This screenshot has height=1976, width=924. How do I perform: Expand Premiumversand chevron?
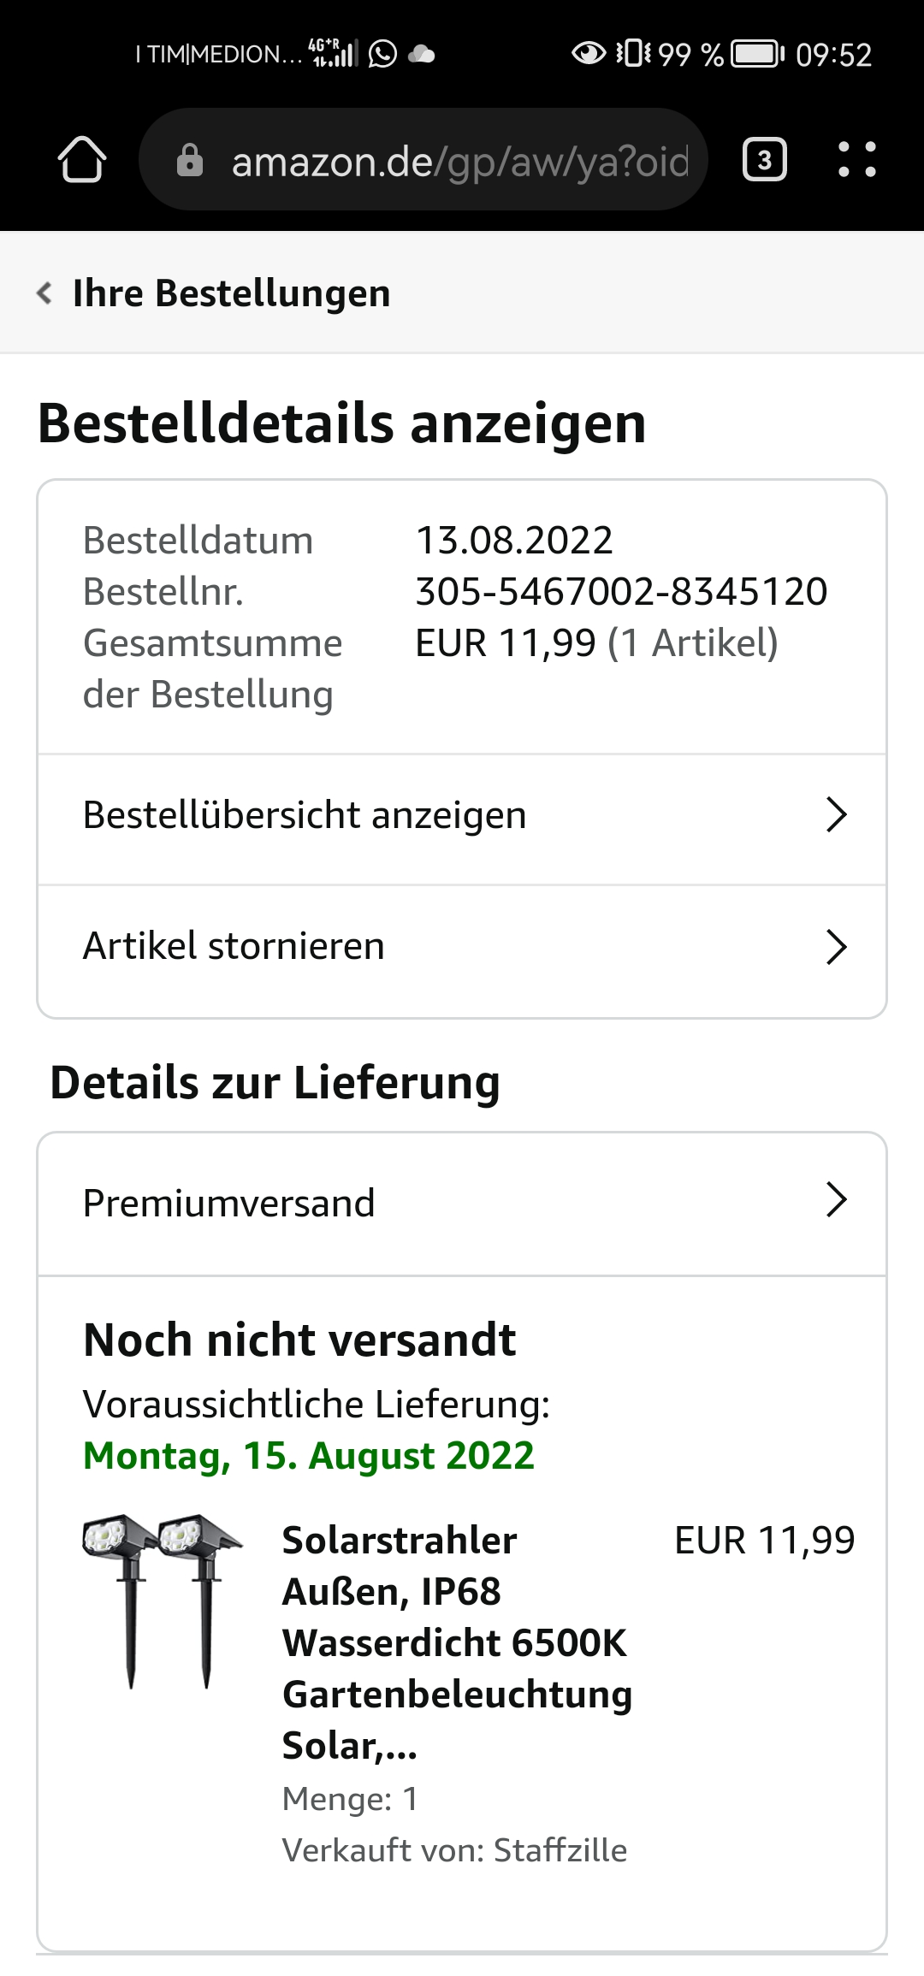tap(837, 1200)
